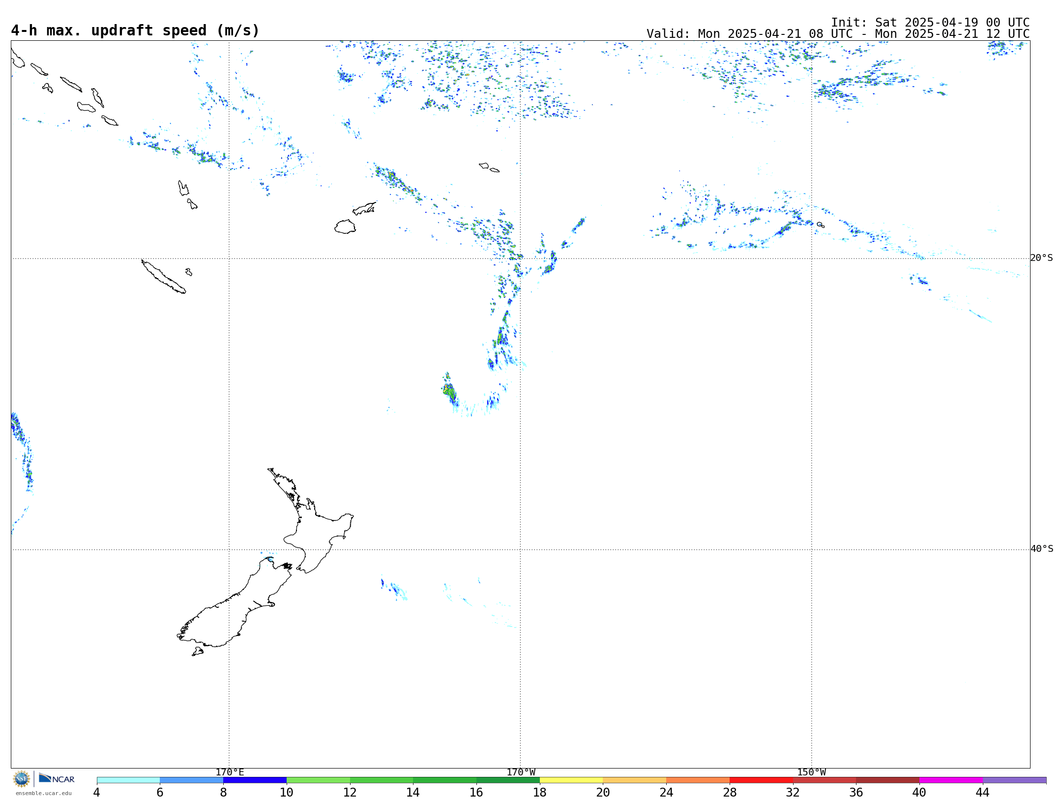The width and height of the screenshot is (1062, 799).
Task: Select the bright red 28–32 colorbar segment
Action: click(761, 780)
